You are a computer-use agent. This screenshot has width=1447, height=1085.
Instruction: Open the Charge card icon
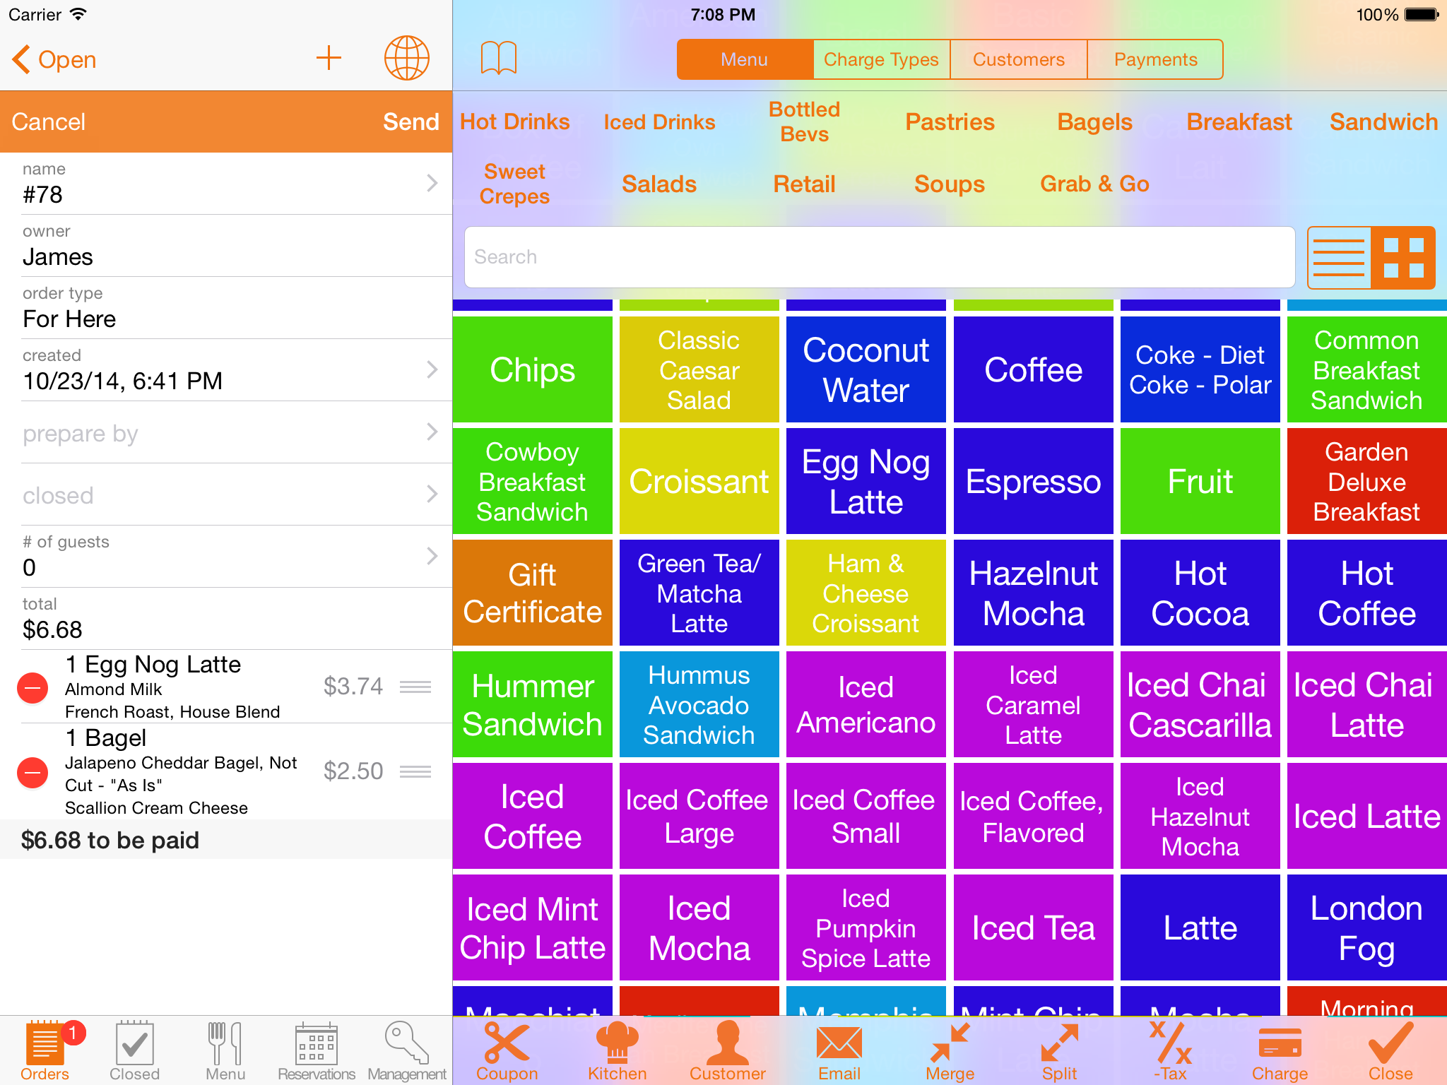point(1280,1044)
